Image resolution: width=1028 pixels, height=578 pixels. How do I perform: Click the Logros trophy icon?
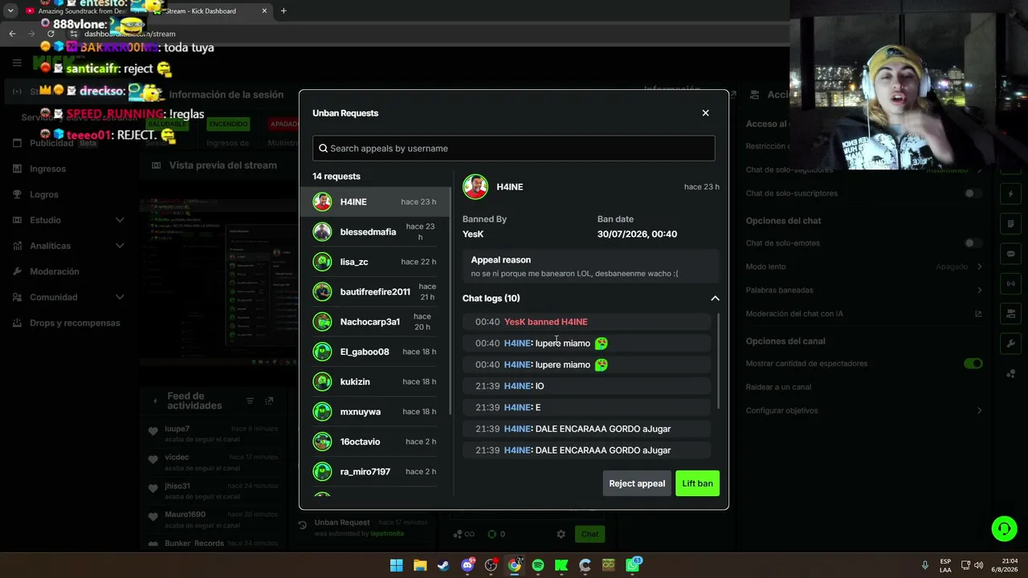click(17, 194)
